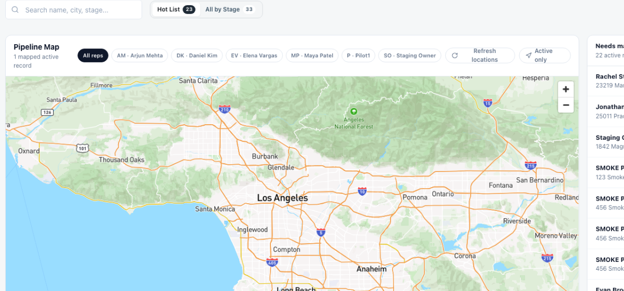Focus the search name, city, stage field
The height and width of the screenshot is (291, 624).
73,10
